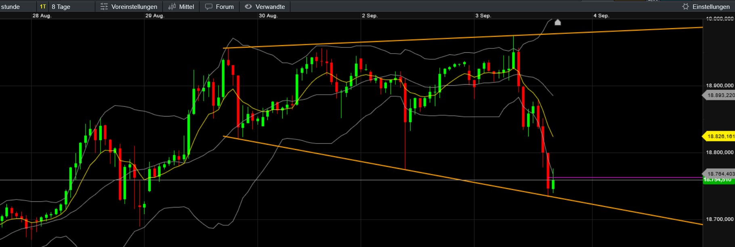Click the 3 Sep. date label
735x247 pixels.
[483, 16]
